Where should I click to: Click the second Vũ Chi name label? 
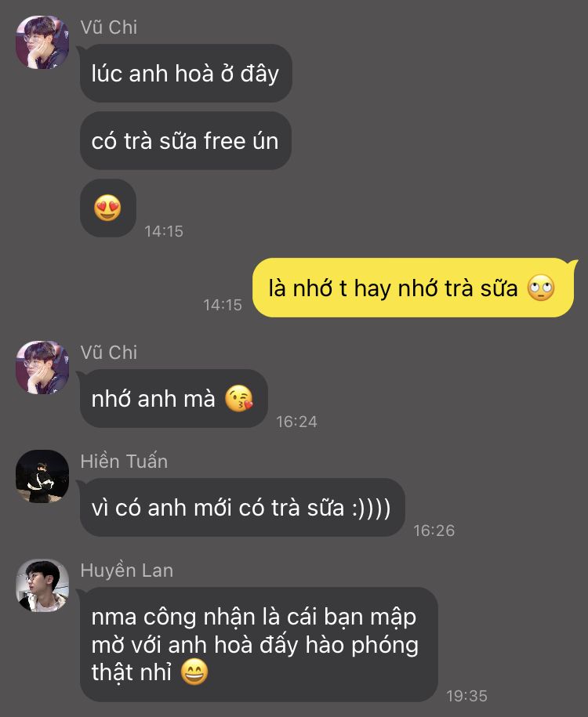click(109, 353)
